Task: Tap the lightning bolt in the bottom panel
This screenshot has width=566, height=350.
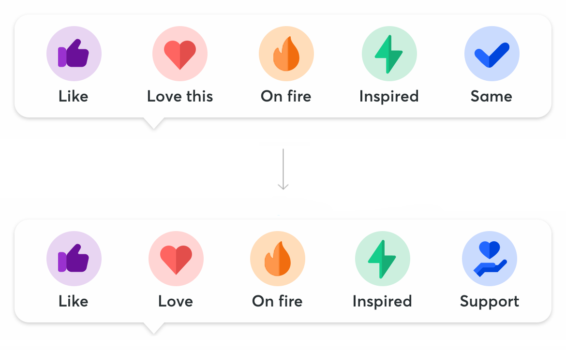Action: click(x=383, y=259)
